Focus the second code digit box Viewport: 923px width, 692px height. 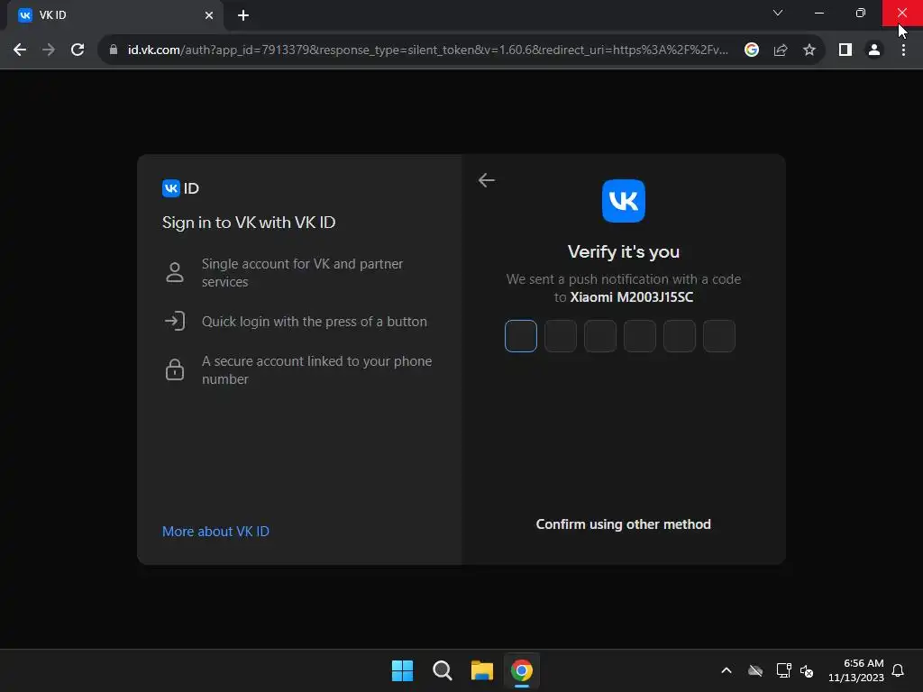pyautogui.click(x=561, y=336)
